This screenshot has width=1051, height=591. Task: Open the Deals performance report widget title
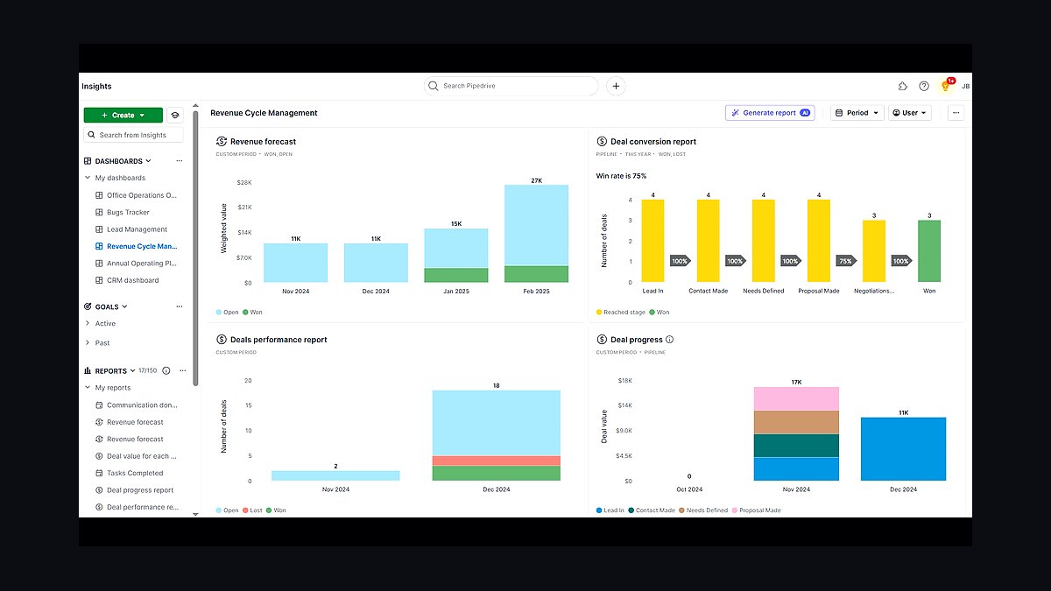click(279, 340)
